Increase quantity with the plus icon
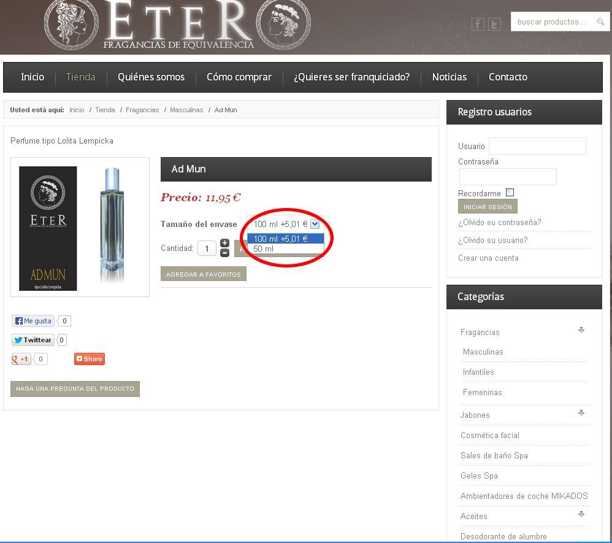 224,243
